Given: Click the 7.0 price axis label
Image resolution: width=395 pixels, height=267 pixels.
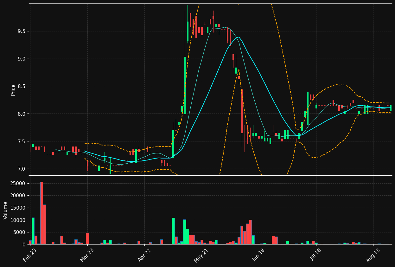Looking at the screenshot, I should pos(22,169).
